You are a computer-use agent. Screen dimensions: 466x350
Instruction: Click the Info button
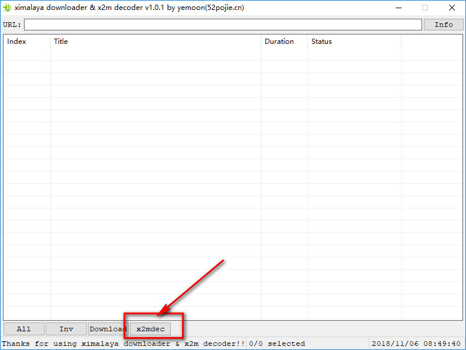coord(443,25)
